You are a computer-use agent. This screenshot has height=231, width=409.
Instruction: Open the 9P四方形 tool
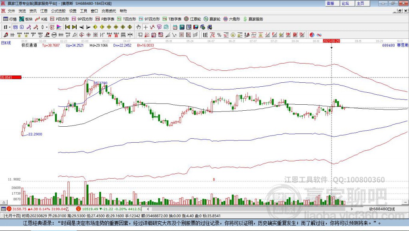pos(82,19)
